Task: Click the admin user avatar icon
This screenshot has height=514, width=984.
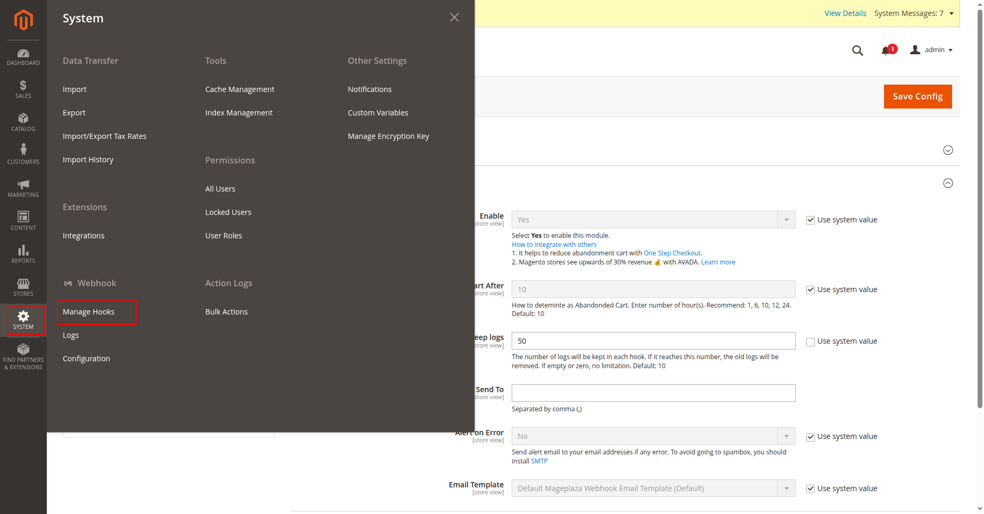Action: coord(915,50)
